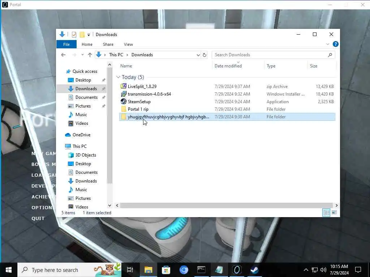This screenshot has width=370, height=277.
Task: Refresh the Downloads folder view
Action: point(205,55)
